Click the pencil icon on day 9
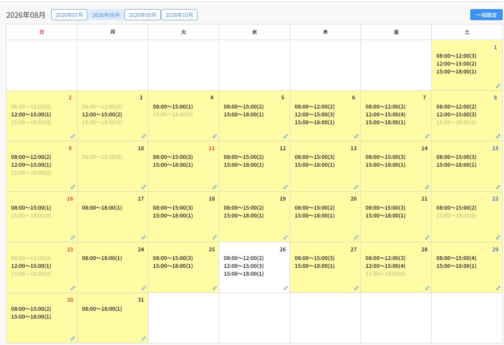The width and height of the screenshot is (504, 345). 73,187
